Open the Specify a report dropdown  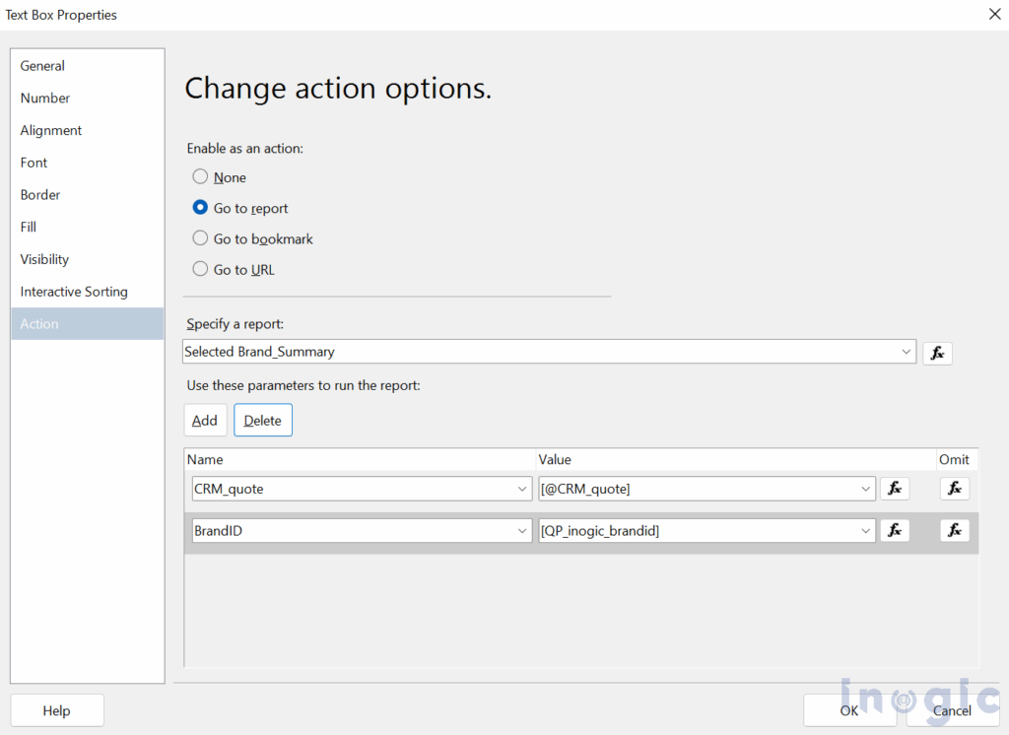(906, 352)
